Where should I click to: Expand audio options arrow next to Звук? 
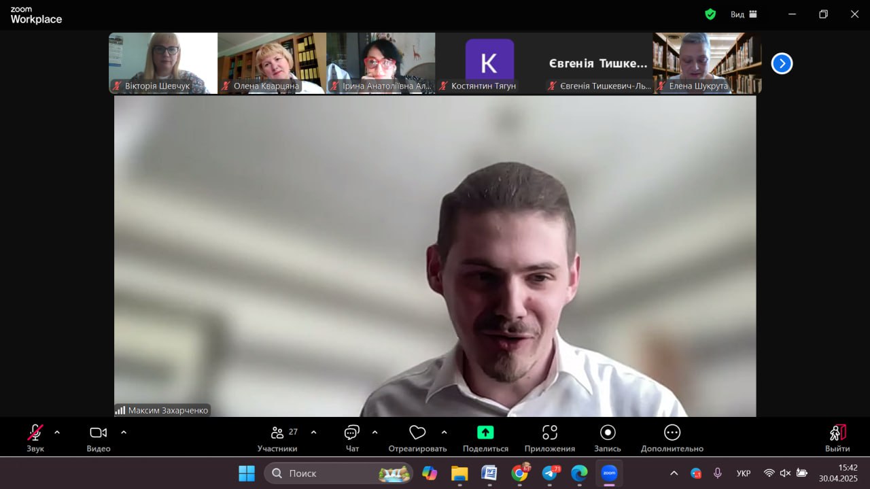tap(57, 432)
